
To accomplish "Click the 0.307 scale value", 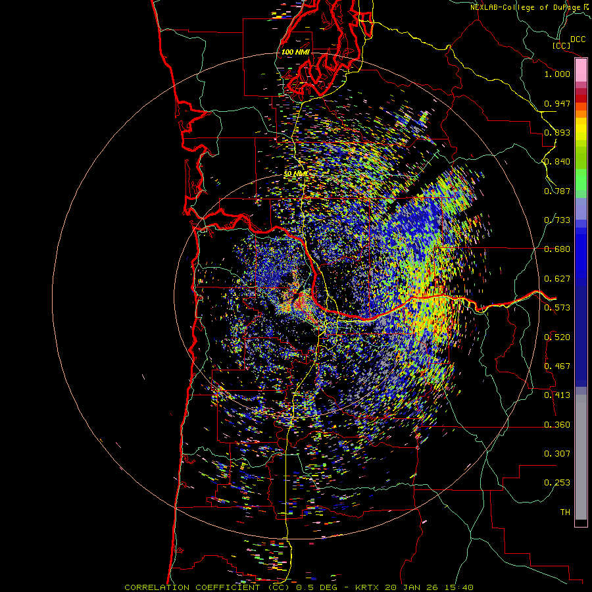I will click(x=557, y=454).
